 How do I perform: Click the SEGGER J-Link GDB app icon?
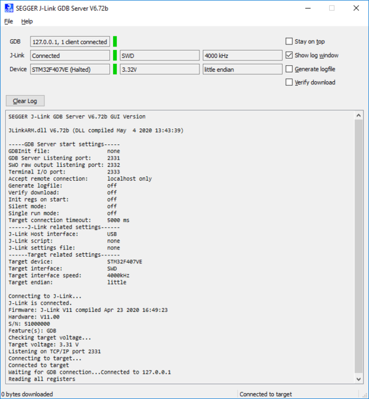[x=9, y=8]
